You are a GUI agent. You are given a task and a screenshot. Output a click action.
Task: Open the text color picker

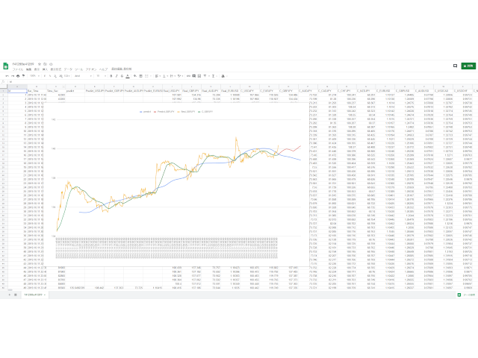click(128, 76)
